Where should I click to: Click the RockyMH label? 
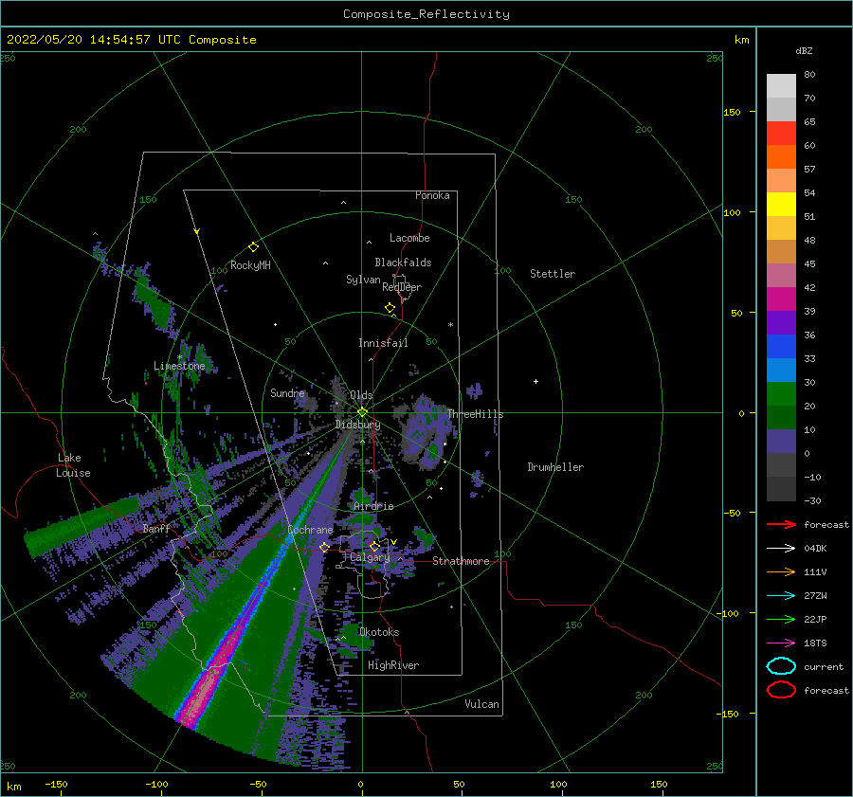[x=250, y=265]
